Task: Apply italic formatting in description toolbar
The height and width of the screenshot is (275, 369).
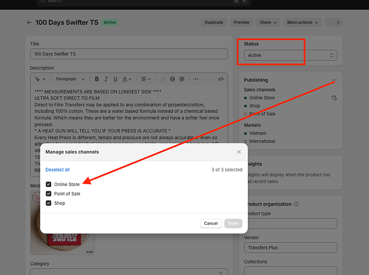Action: 106,79
